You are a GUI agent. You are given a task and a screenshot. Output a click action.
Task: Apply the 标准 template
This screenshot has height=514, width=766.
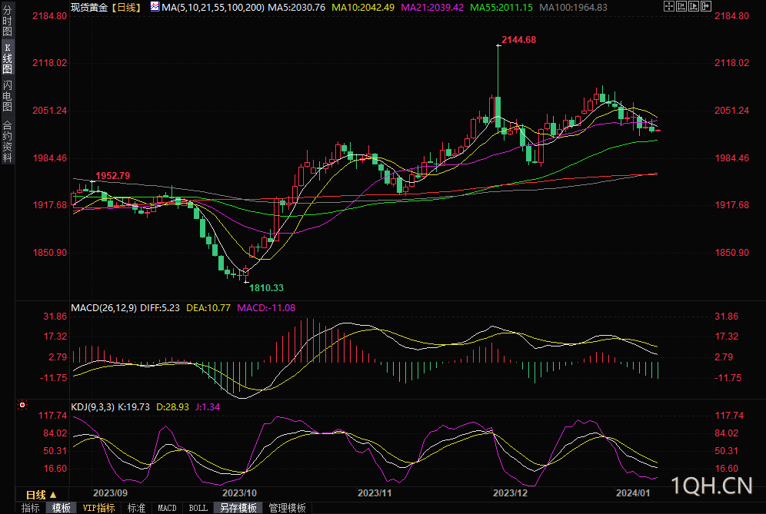coord(136,508)
